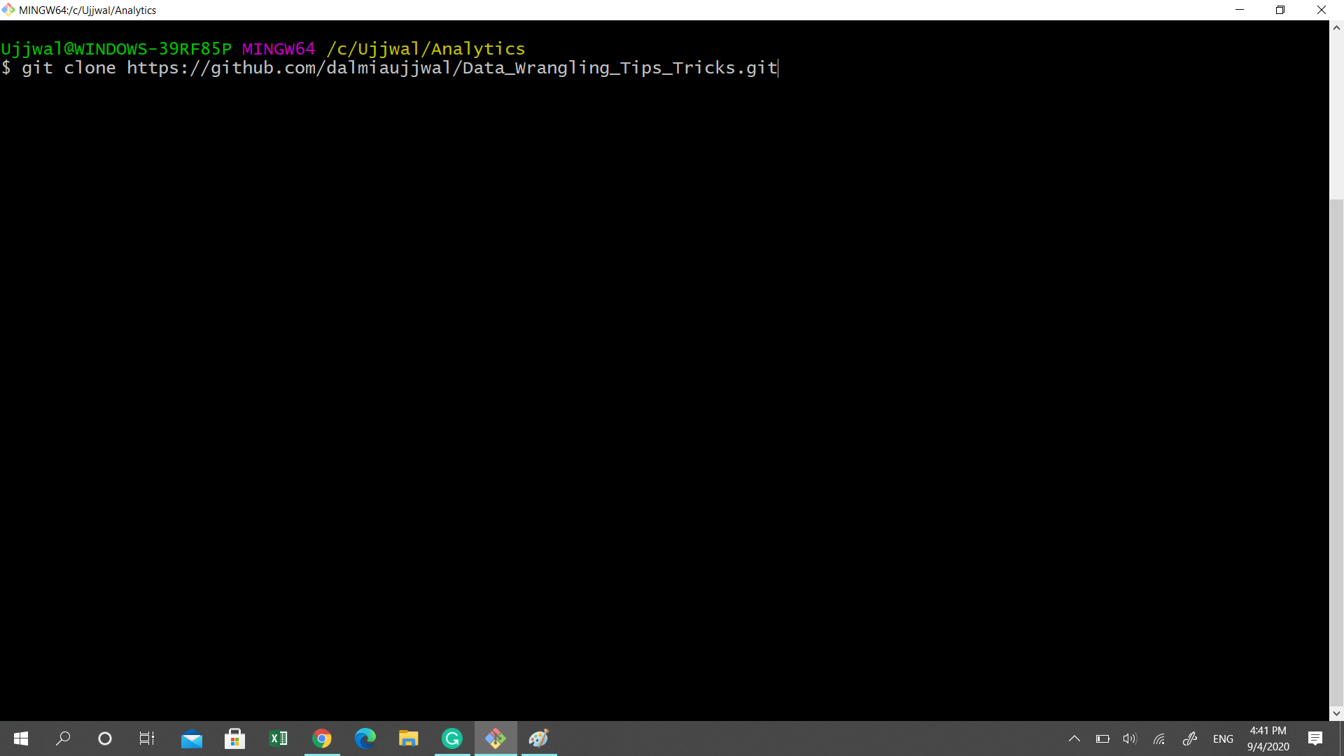The height and width of the screenshot is (756, 1344).
Task: Open the Windows Start menu
Action: click(x=21, y=738)
